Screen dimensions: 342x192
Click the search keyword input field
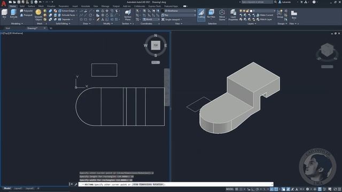pyautogui.click(x=257, y=2)
